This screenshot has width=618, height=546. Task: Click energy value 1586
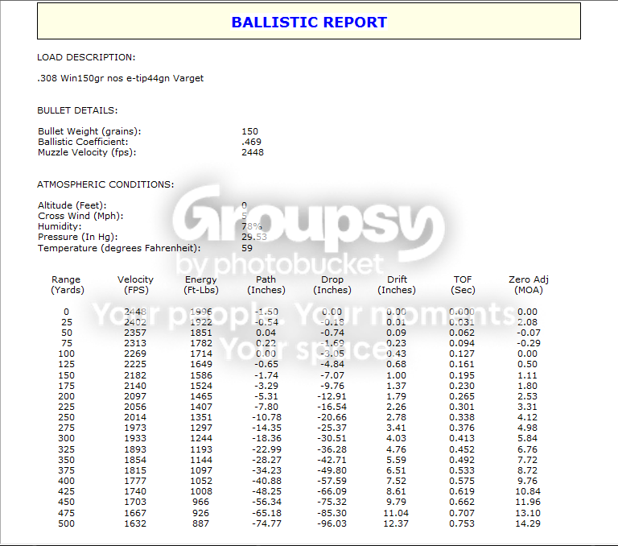coord(201,375)
